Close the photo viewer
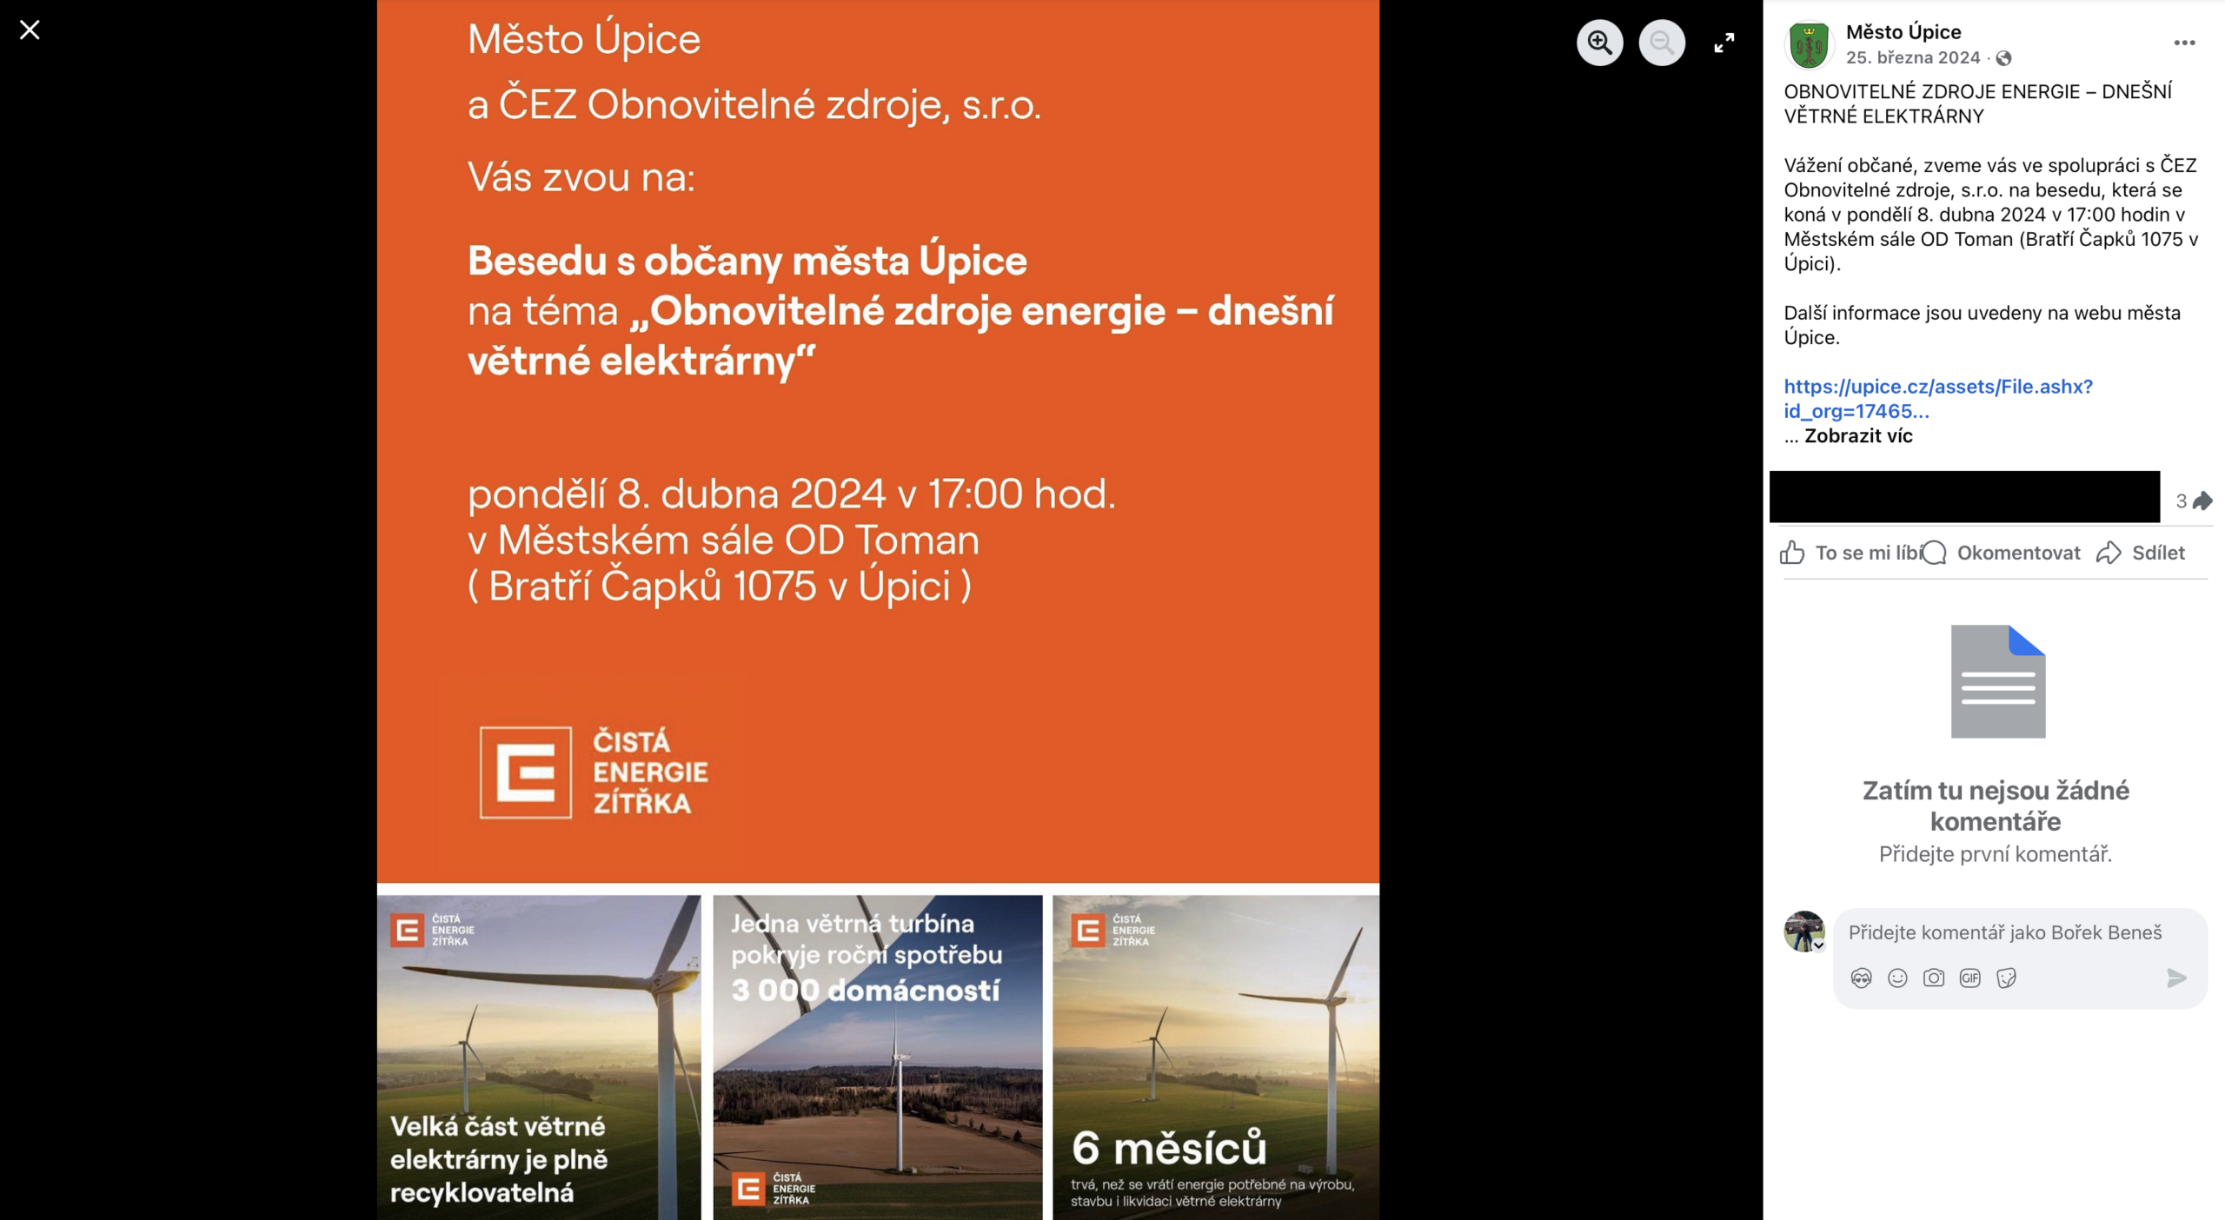The height and width of the screenshot is (1220, 2225). (30, 30)
